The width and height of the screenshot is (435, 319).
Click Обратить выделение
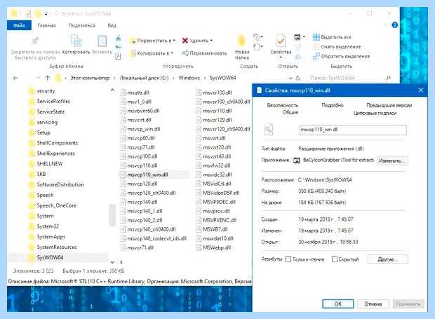tap(341, 56)
